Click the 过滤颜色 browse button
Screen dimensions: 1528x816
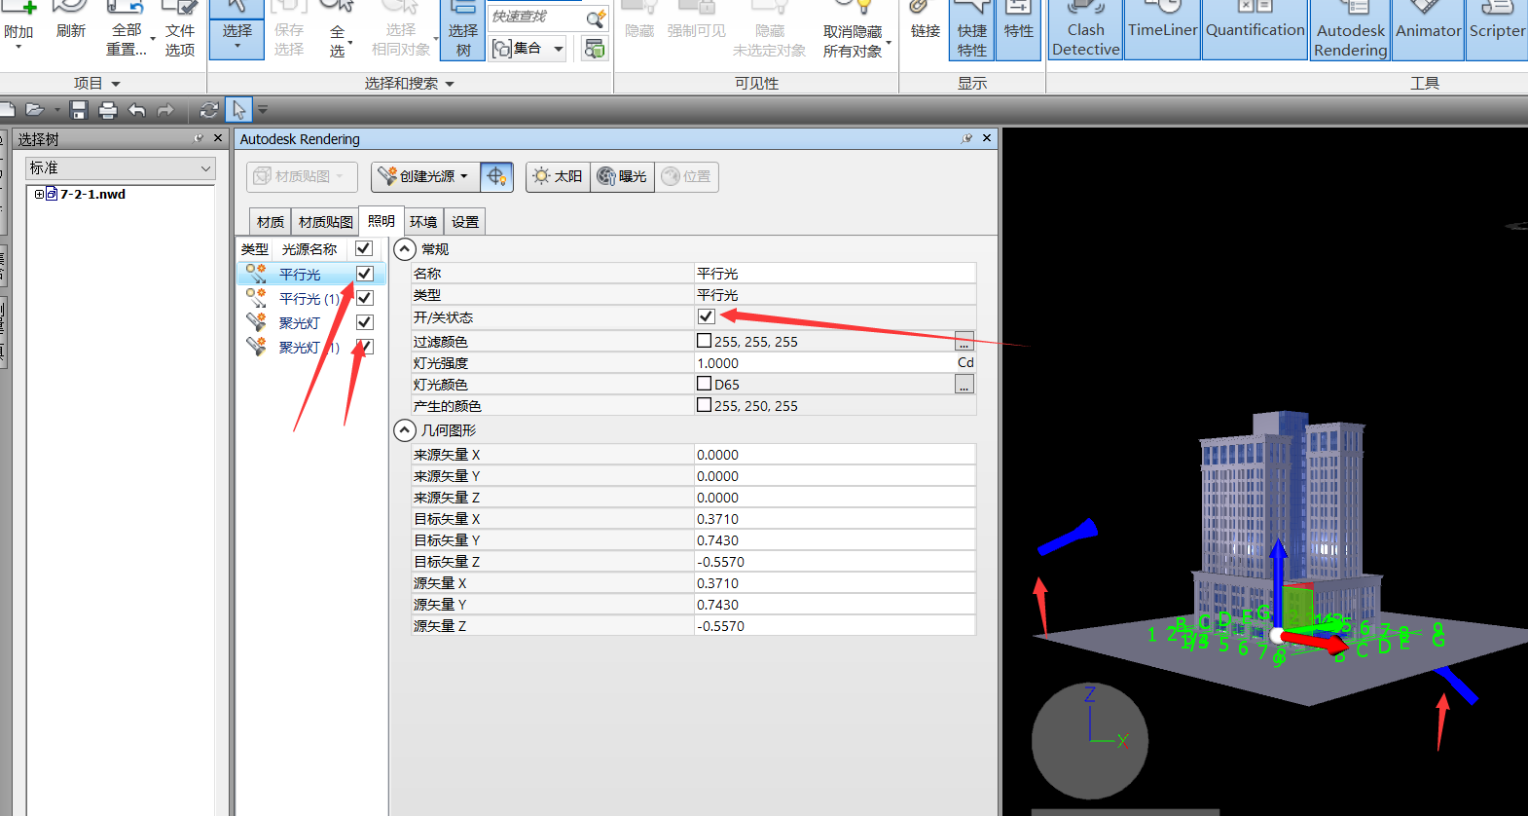(x=964, y=342)
